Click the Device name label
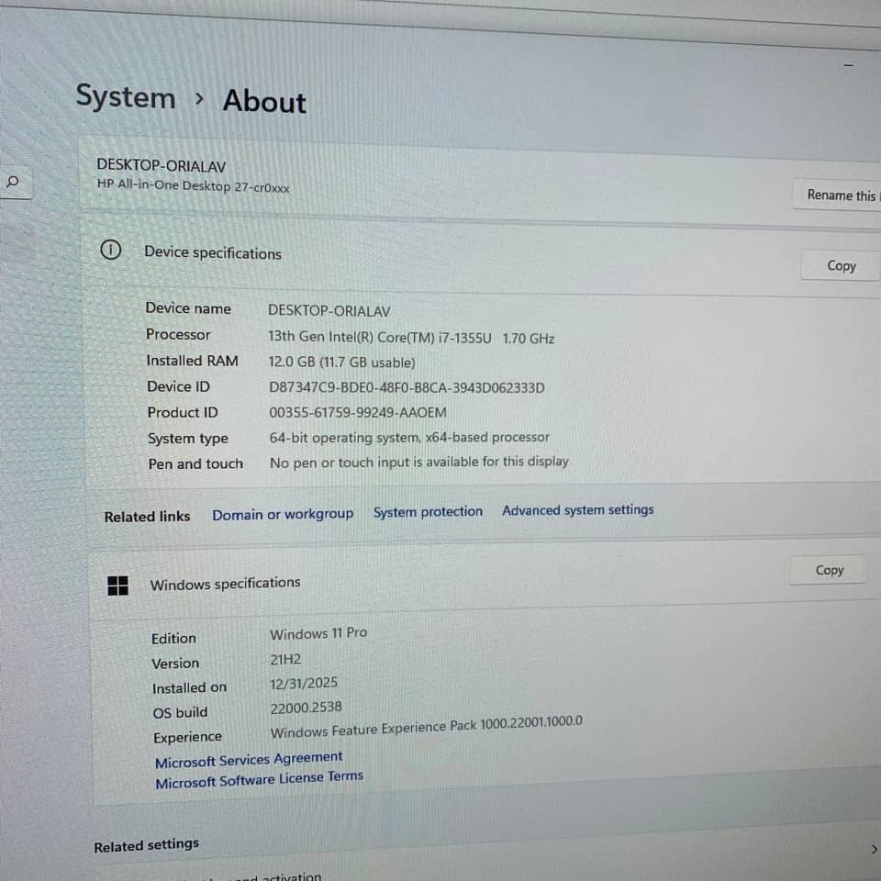The height and width of the screenshot is (881, 881). coord(187,308)
